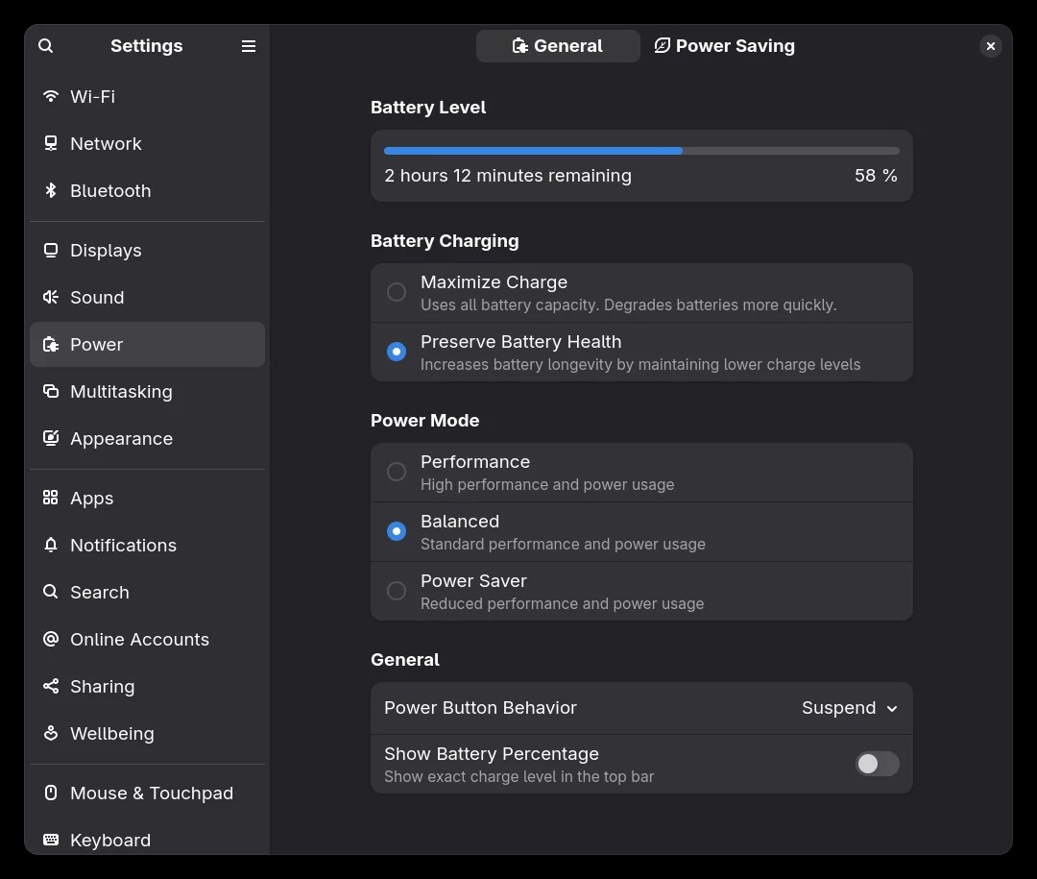This screenshot has width=1037, height=879.
Task: Click the Multitasking icon in sidebar
Action: point(51,391)
